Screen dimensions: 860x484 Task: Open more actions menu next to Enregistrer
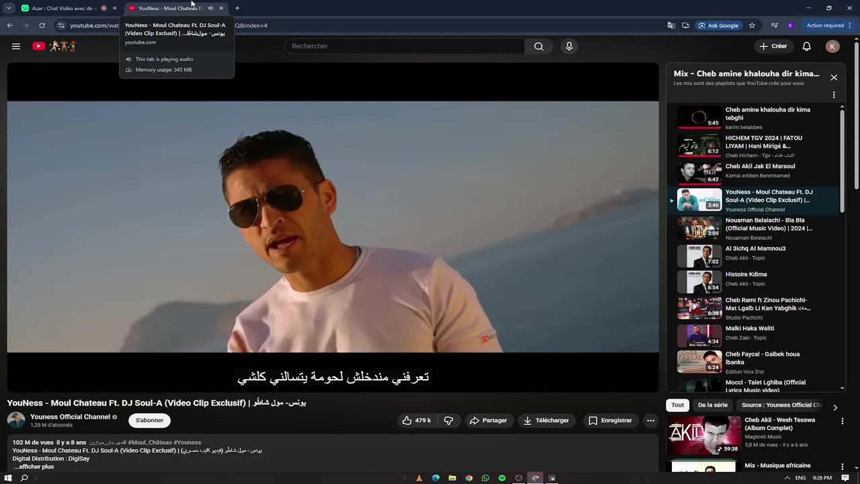click(x=650, y=420)
